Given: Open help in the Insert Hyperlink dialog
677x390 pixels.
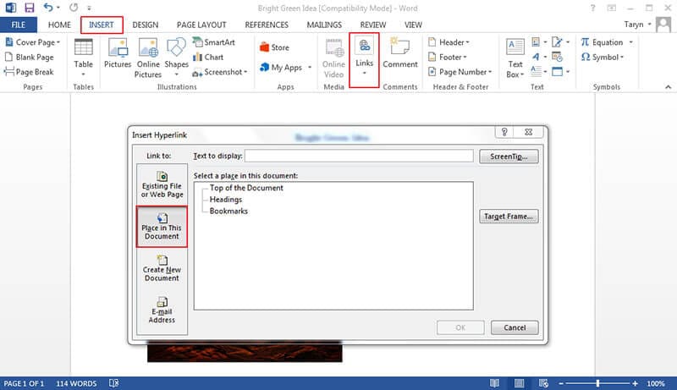Looking at the screenshot, I should click(504, 132).
